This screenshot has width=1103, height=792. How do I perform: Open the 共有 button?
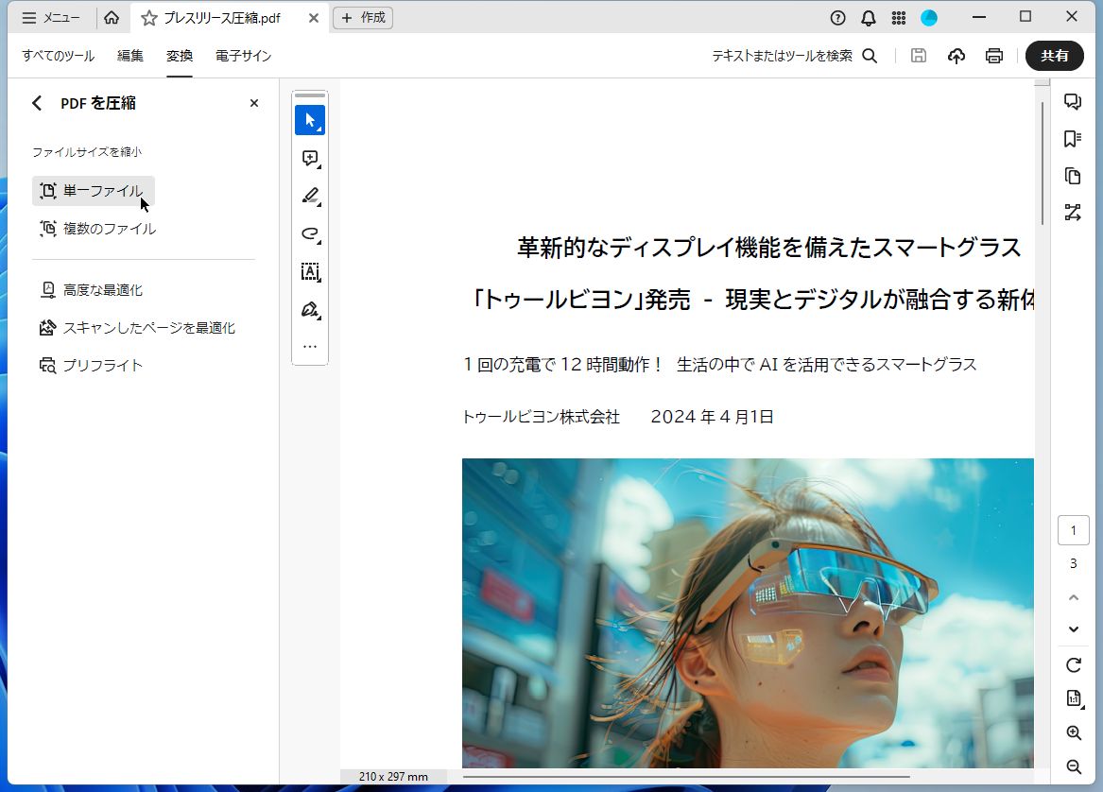point(1054,56)
